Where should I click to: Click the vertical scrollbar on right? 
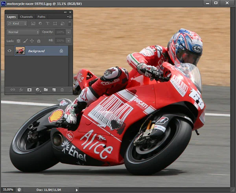click(x=233, y=97)
